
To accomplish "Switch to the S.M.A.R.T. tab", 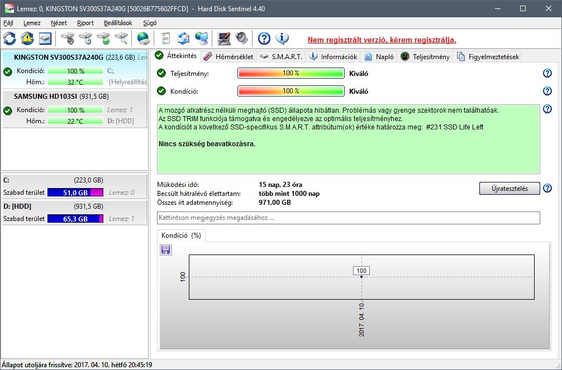I will pos(281,56).
